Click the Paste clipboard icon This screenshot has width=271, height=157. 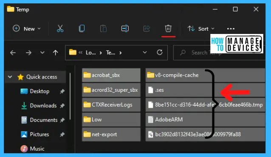click(103, 28)
